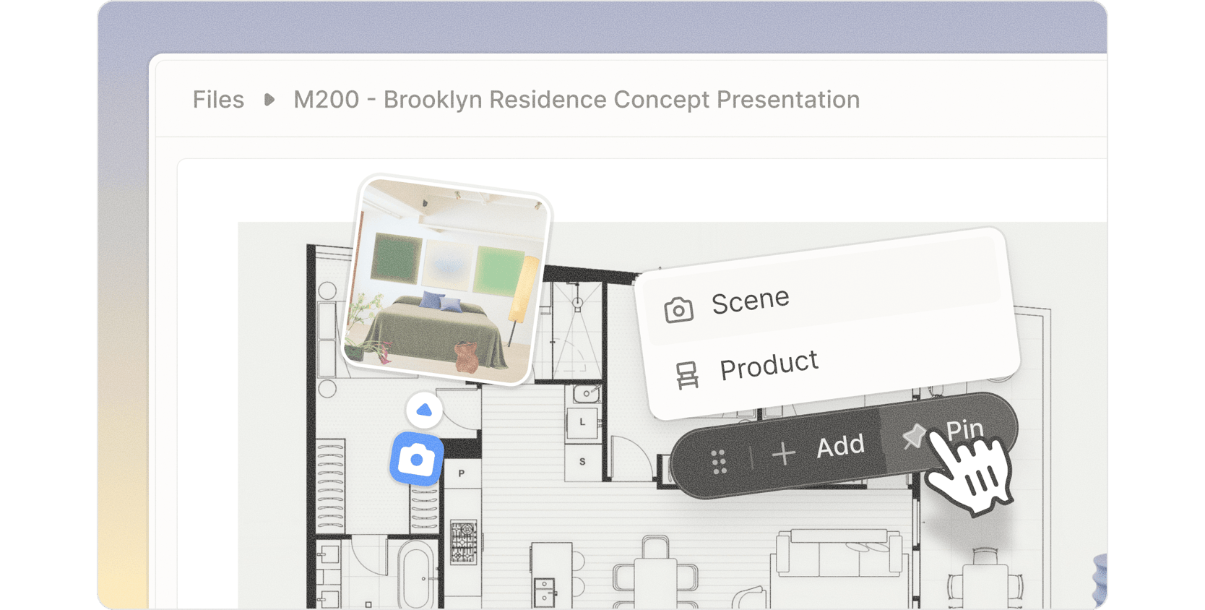Click the camera icon beside Scene

(678, 310)
